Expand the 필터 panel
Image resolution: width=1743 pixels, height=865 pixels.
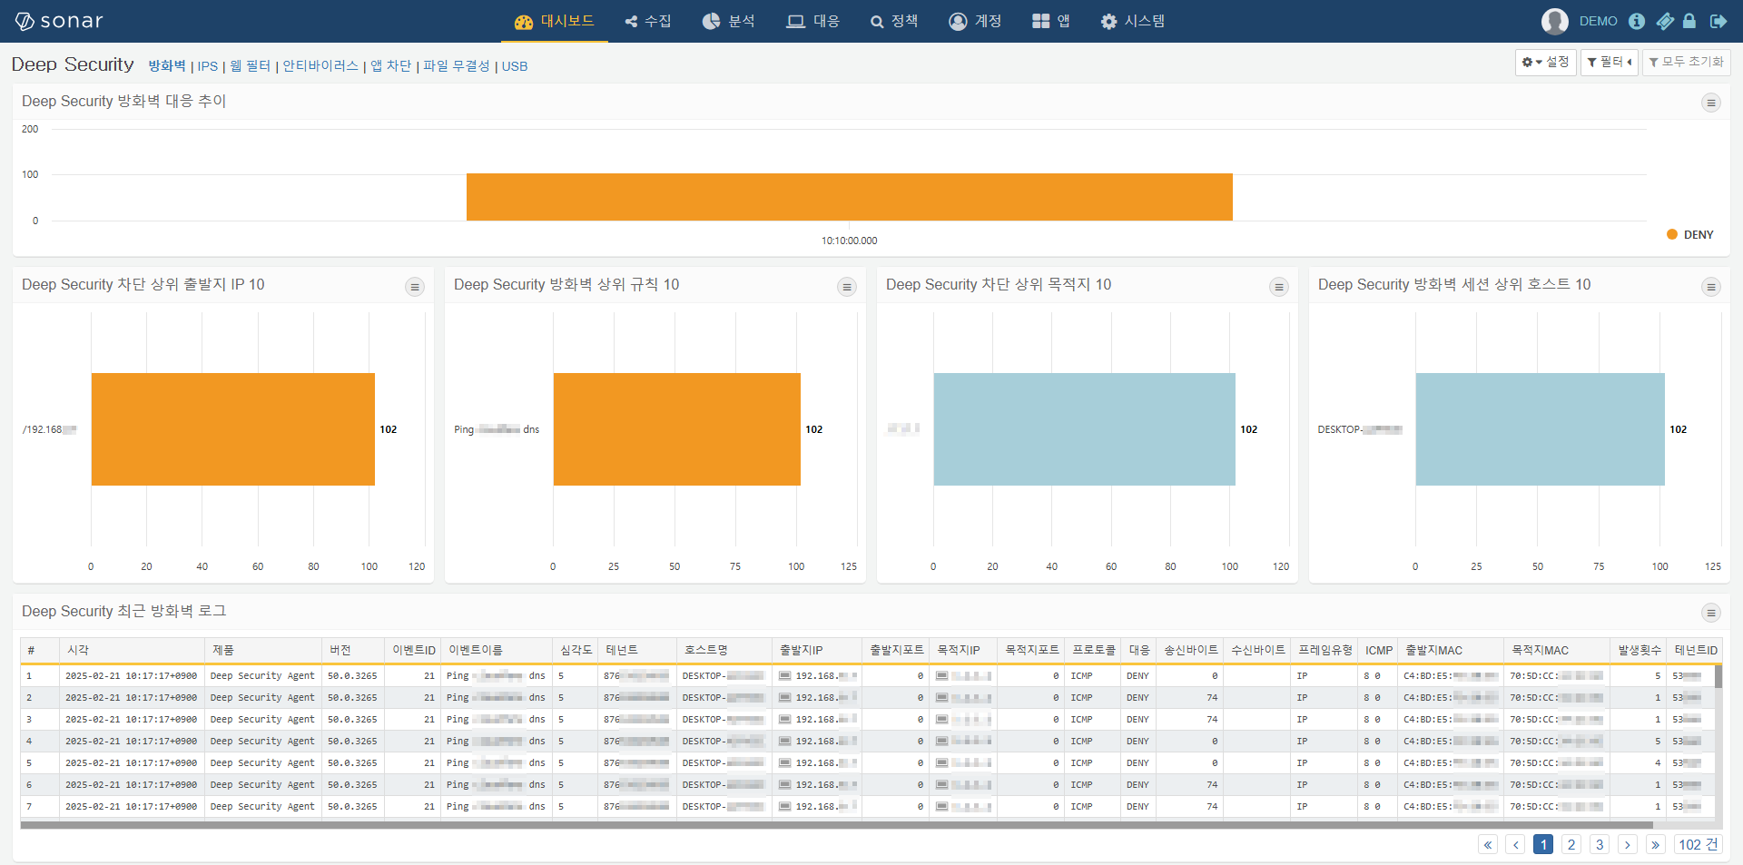click(1609, 63)
